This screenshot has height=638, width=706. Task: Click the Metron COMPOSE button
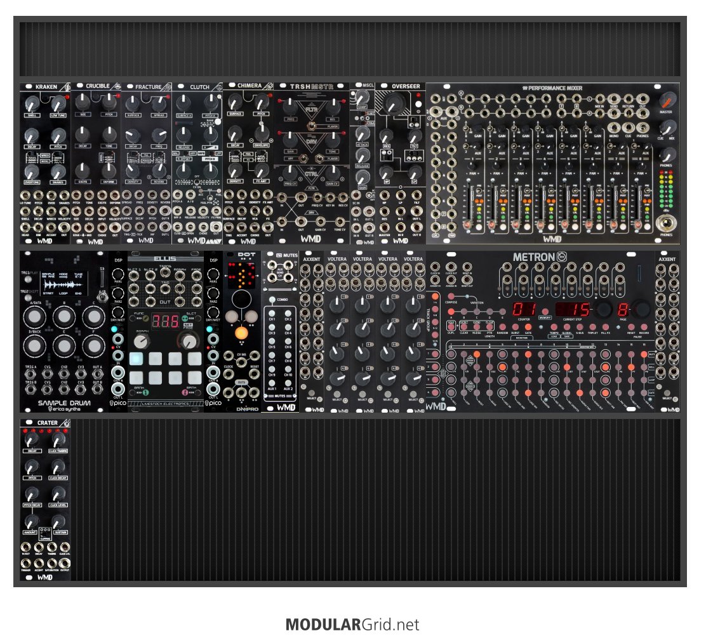[x=451, y=297]
